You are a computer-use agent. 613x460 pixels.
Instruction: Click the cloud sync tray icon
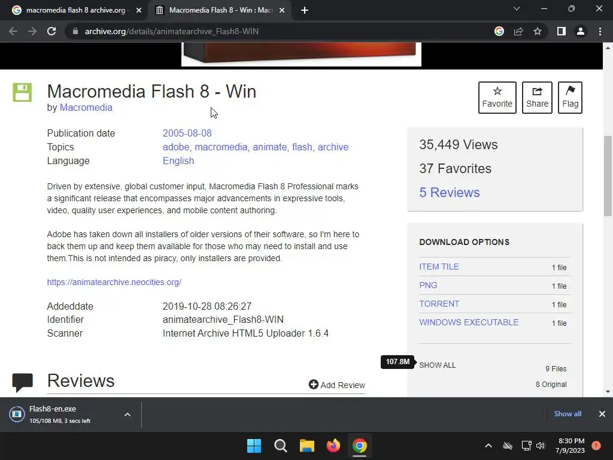point(508,446)
